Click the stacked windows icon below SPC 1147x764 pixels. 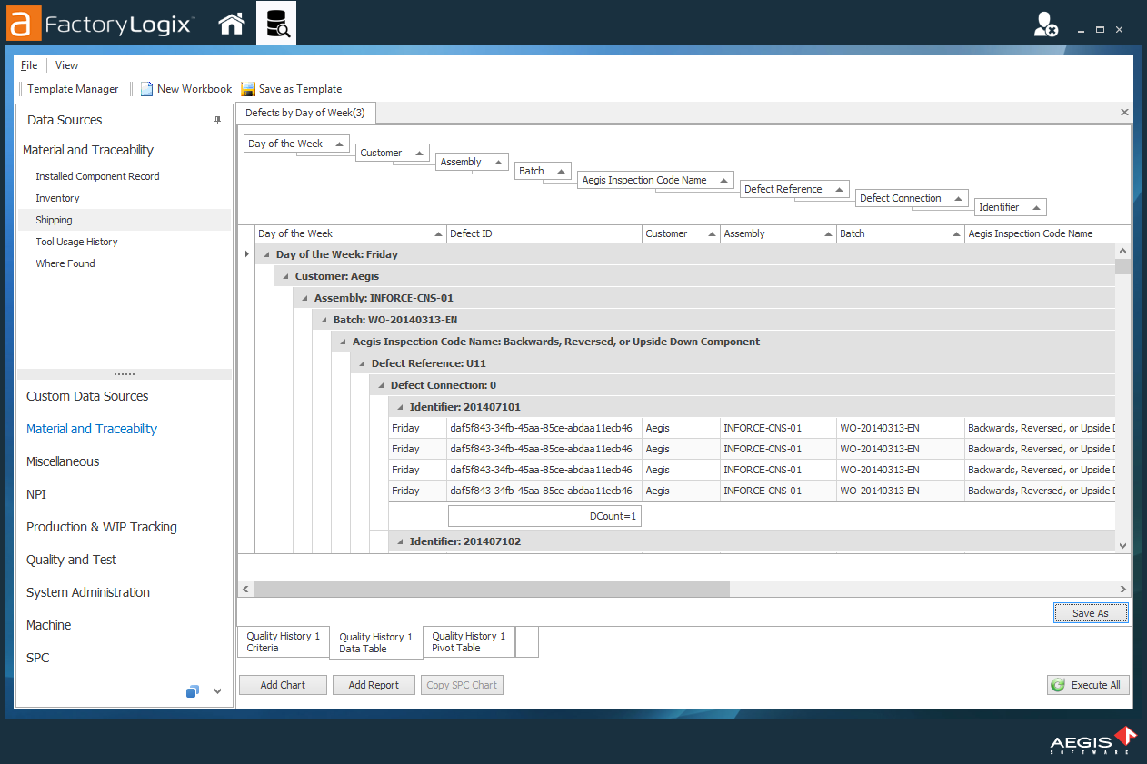[x=192, y=691]
